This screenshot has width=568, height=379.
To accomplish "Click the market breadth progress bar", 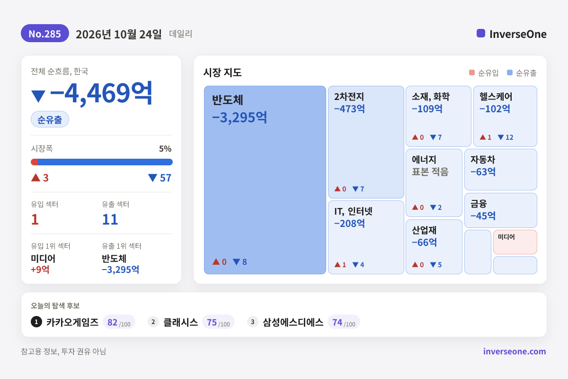I will point(102,162).
